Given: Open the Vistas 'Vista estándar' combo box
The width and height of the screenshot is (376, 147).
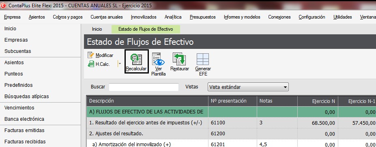Looking at the screenshot, I should (248, 87).
